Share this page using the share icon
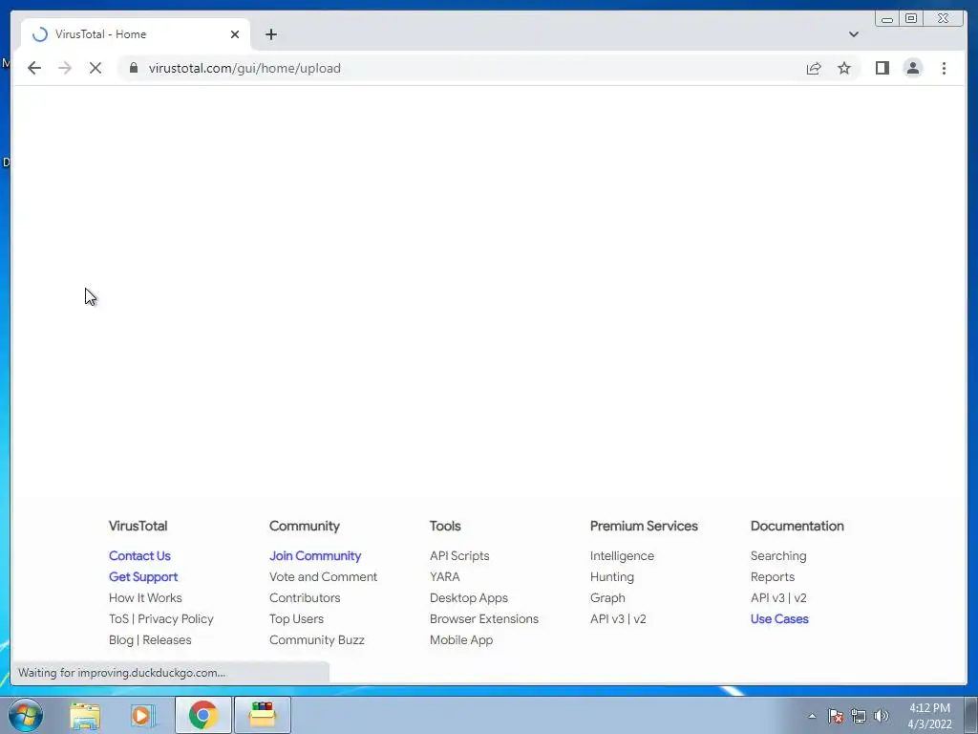Viewport: 978px width, 734px height. [x=814, y=68]
